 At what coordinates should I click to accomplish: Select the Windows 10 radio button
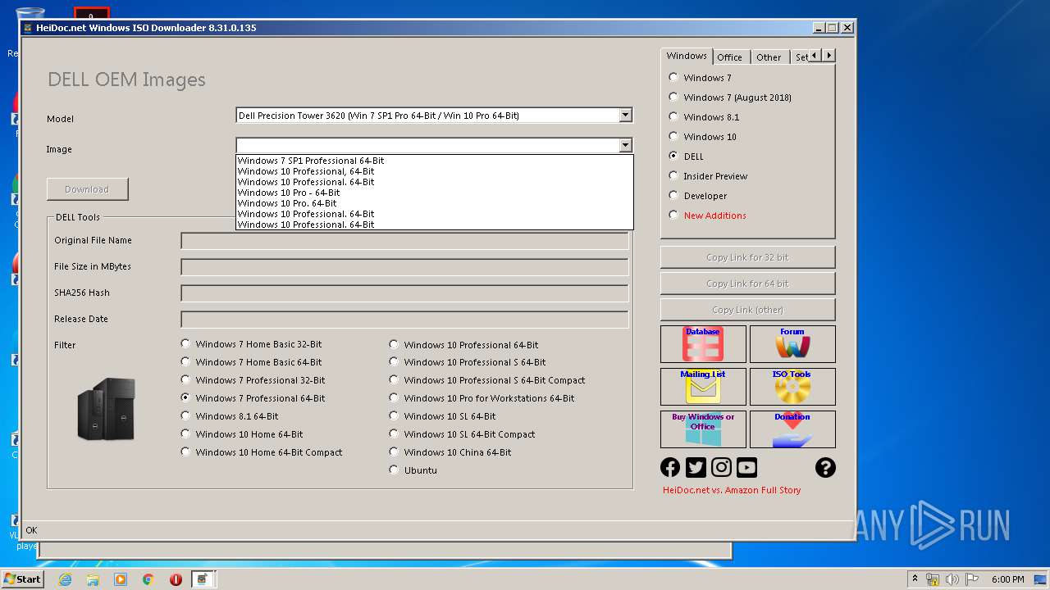point(673,136)
